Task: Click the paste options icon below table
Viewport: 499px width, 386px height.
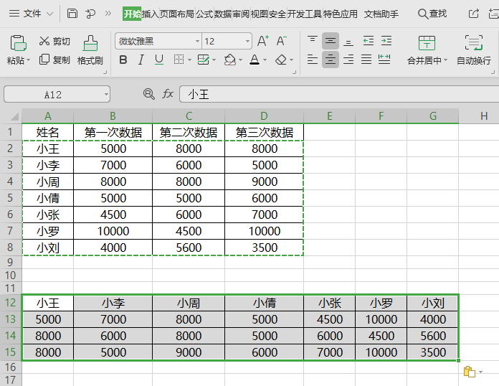Action: pos(470,371)
